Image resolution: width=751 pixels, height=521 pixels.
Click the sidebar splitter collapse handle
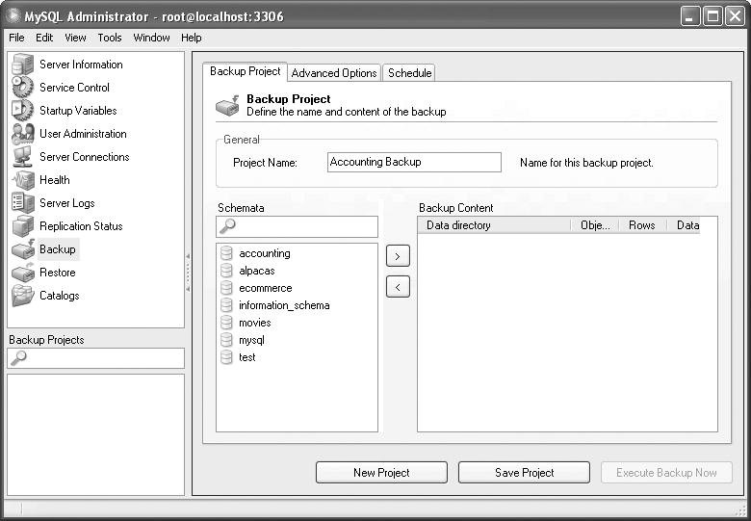188,273
